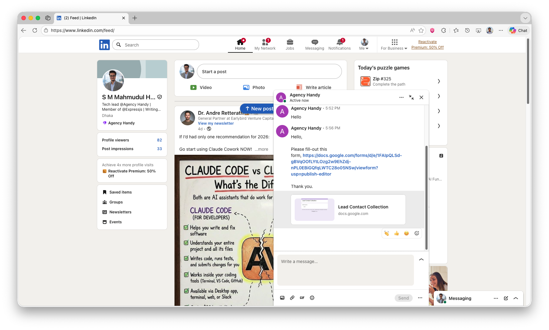Expand the Messaging overlay panel

point(516,298)
